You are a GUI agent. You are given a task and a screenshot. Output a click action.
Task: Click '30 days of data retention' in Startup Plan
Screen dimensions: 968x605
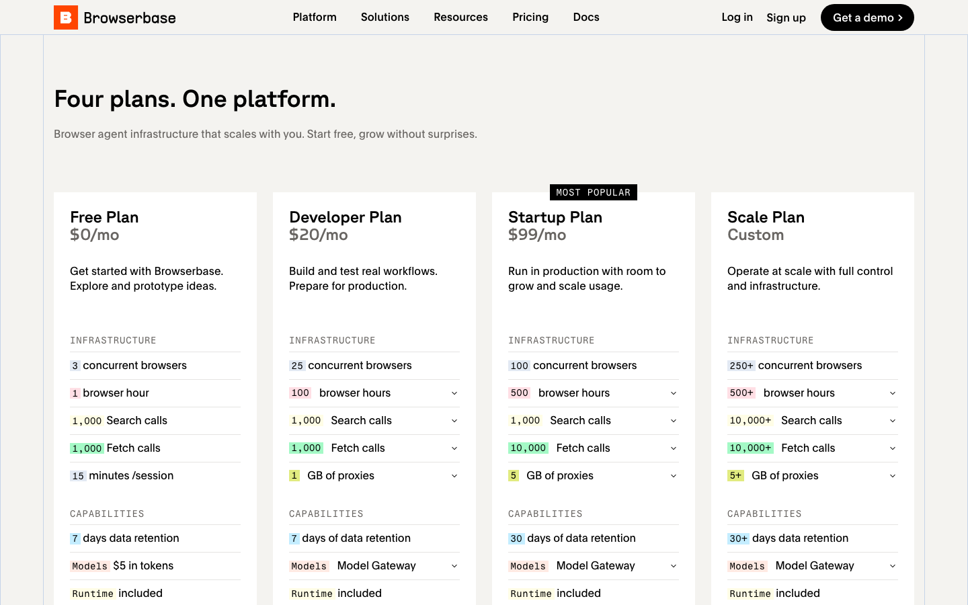click(572, 538)
